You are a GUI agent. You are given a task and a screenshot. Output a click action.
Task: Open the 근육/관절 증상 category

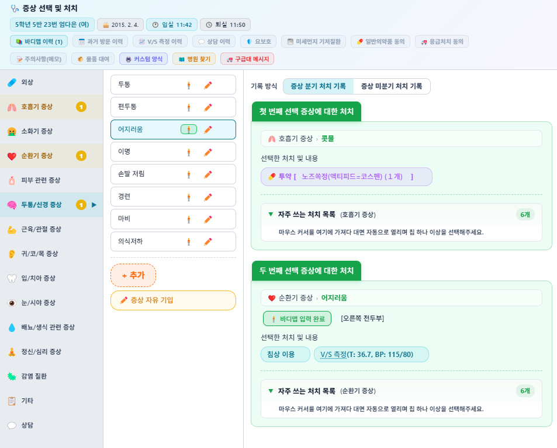point(51,229)
